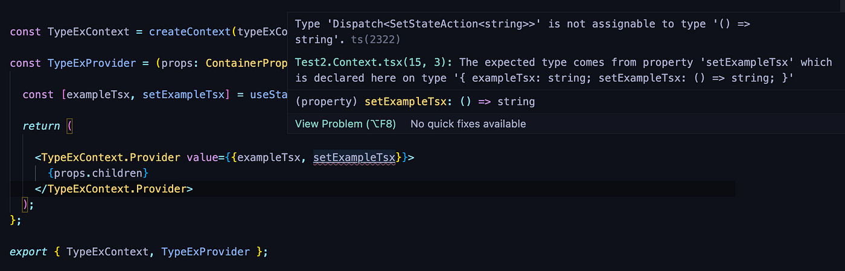Click the View Problem link in tooltip
This screenshot has width=845, height=271.
click(345, 124)
